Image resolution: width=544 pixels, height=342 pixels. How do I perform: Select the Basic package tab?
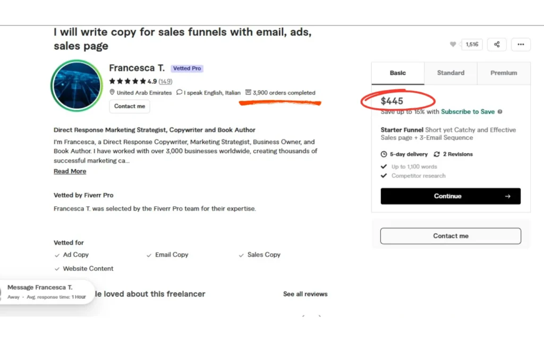pyautogui.click(x=397, y=73)
